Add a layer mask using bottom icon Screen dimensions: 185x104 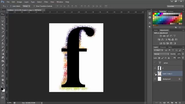tap(164, 103)
